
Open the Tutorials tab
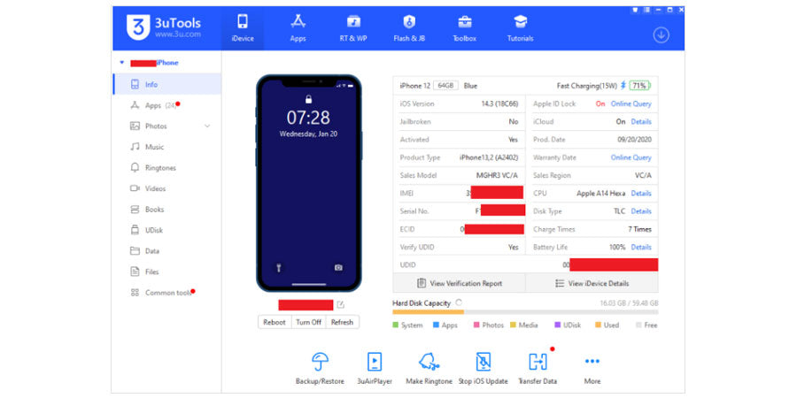pyautogui.click(x=521, y=28)
